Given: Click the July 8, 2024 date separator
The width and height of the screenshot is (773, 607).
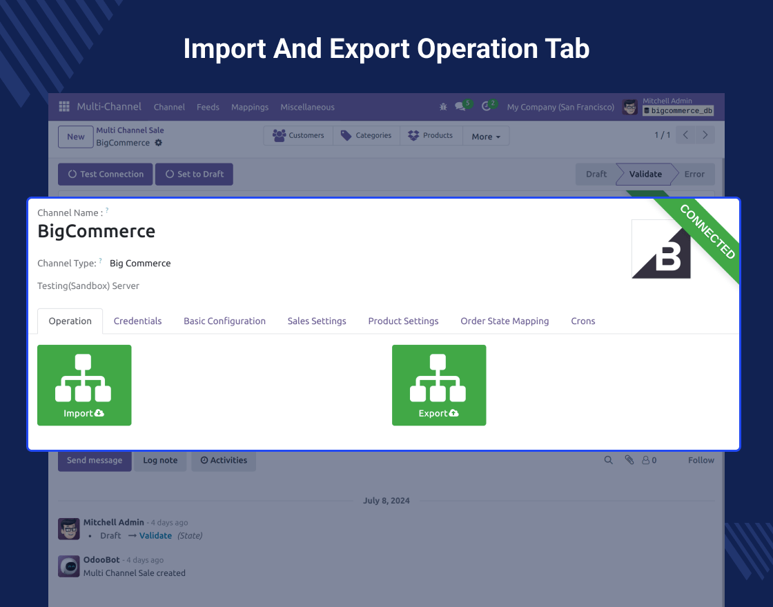Looking at the screenshot, I should coord(386,501).
